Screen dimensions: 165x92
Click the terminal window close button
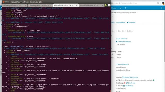(x=3, y=2)
